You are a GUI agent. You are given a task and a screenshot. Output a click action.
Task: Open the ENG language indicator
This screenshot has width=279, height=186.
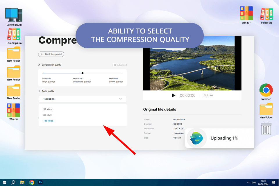[254, 183]
